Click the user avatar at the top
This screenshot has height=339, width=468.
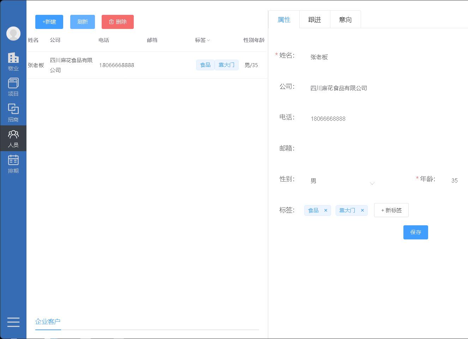[x=13, y=34]
